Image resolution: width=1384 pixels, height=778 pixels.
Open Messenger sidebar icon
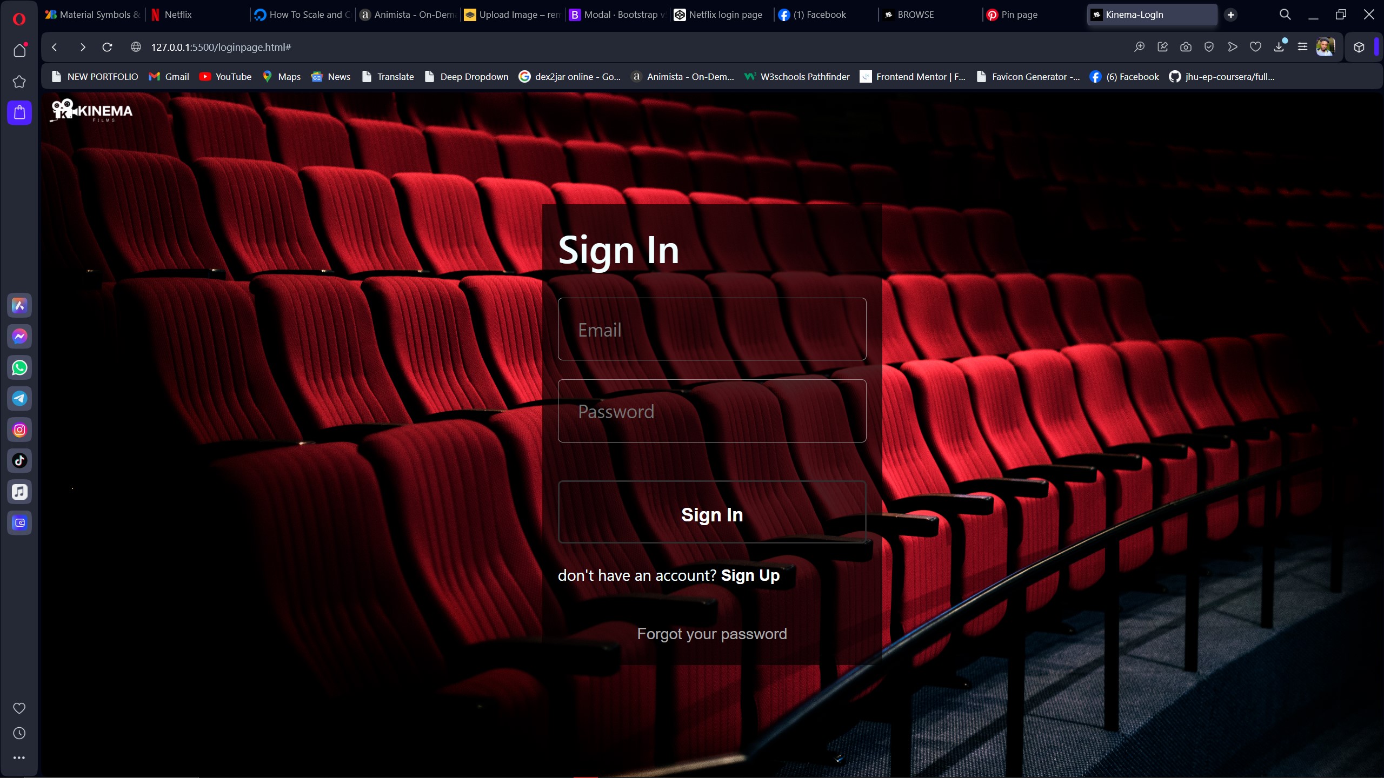[19, 337]
